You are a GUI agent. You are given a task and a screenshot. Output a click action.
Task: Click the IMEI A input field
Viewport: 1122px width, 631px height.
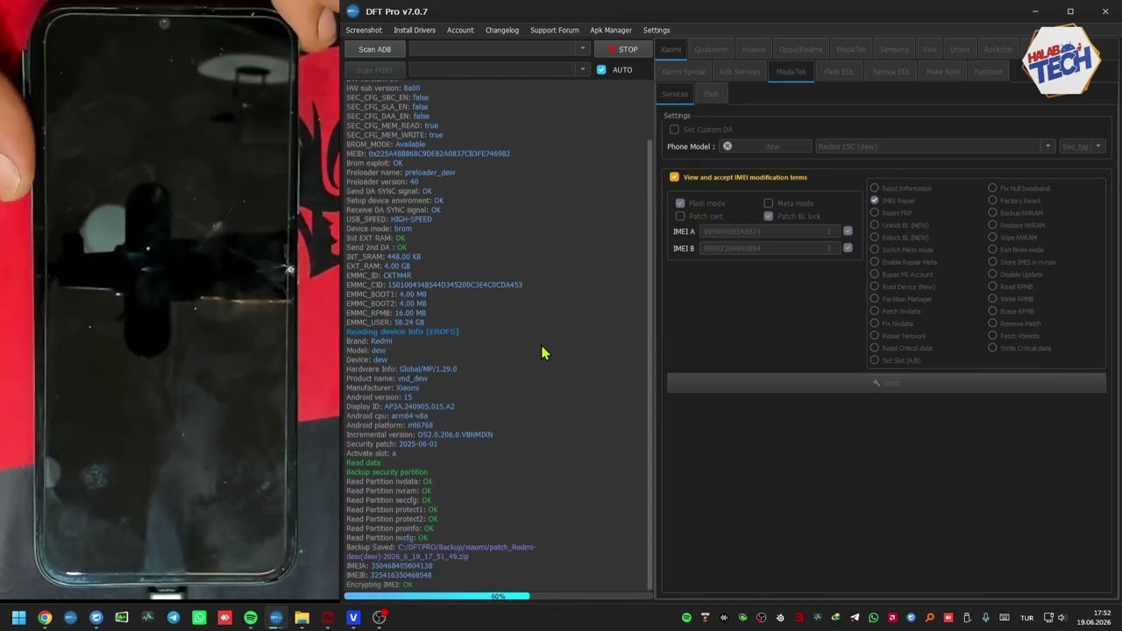coord(769,231)
